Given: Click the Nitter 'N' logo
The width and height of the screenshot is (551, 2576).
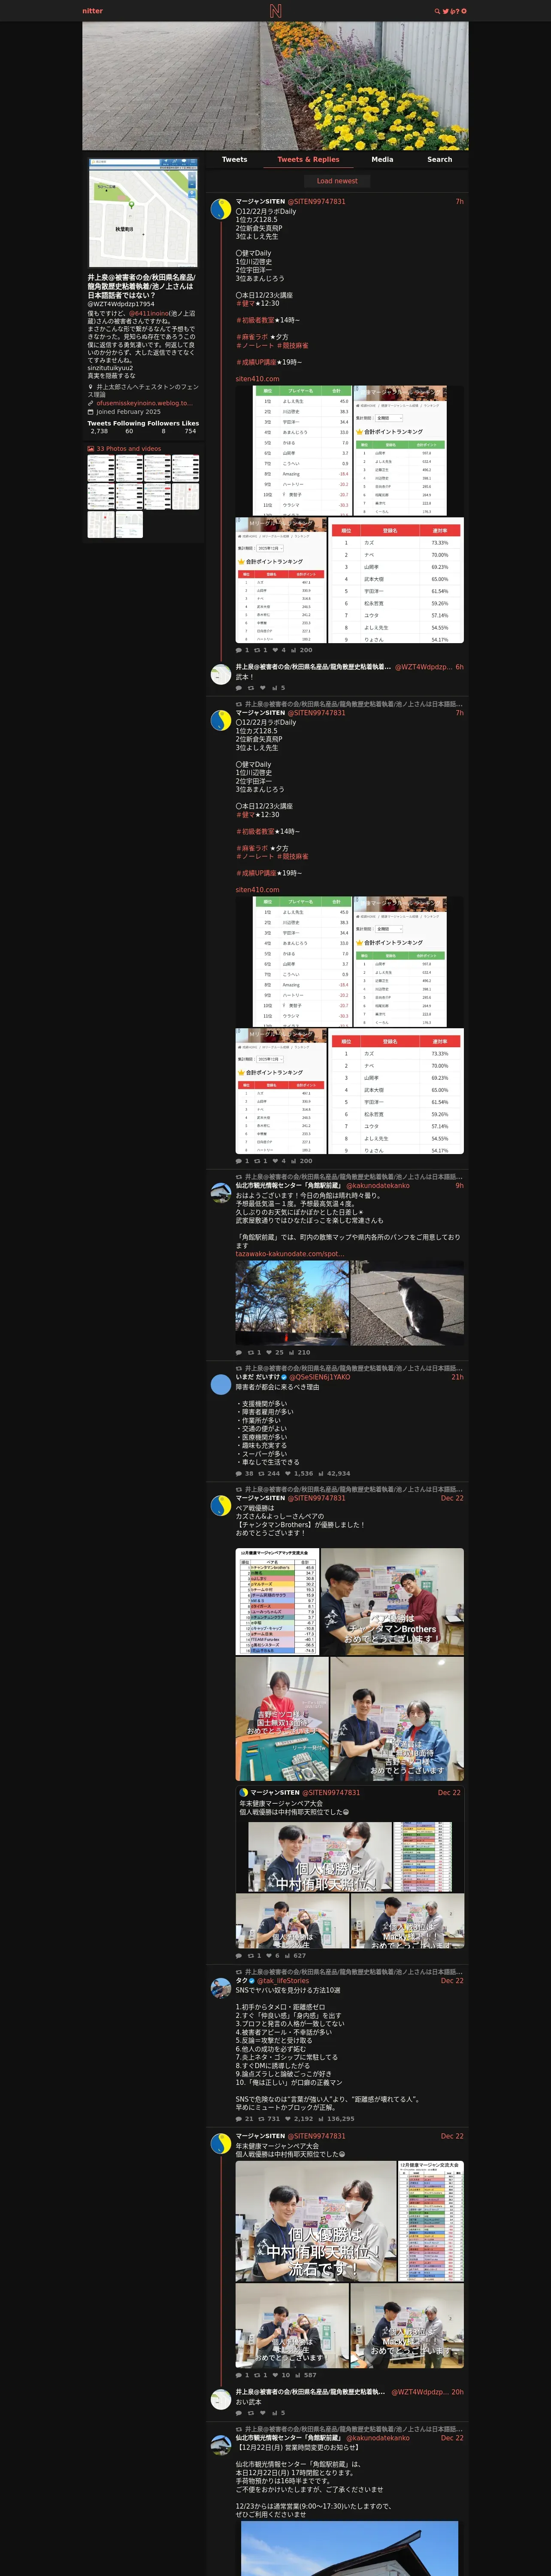Looking at the screenshot, I should pos(275,11).
